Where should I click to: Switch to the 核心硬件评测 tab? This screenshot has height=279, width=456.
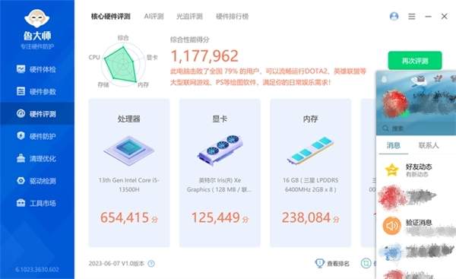point(110,16)
